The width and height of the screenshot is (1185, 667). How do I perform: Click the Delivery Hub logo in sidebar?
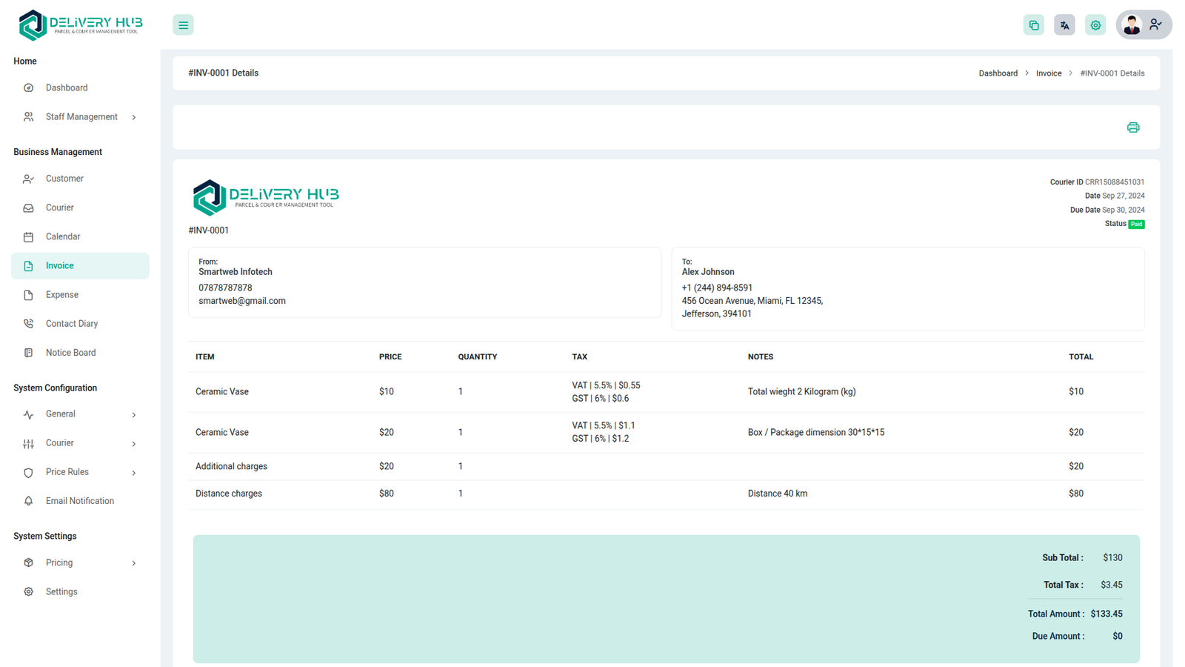[x=80, y=25]
